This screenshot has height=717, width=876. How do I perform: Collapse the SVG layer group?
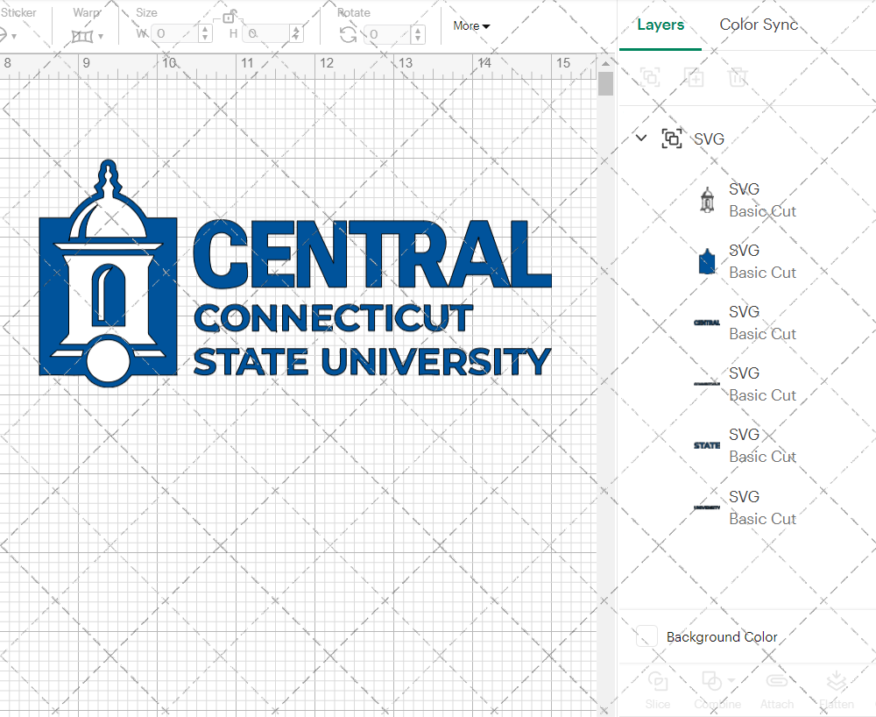(x=640, y=138)
